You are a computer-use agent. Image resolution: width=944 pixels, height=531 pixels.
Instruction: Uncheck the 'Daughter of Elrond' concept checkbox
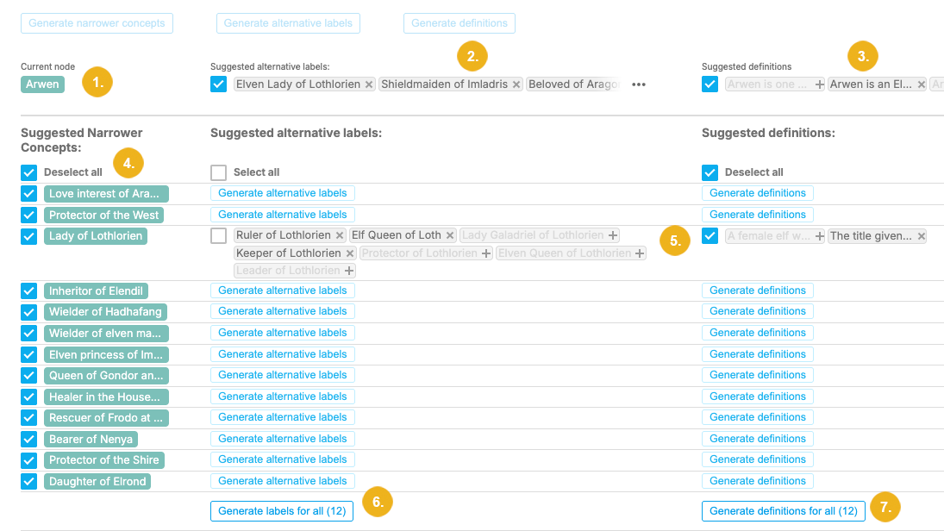point(29,481)
